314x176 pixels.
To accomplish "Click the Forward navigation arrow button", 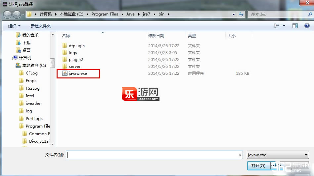I will tap(17, 15).
